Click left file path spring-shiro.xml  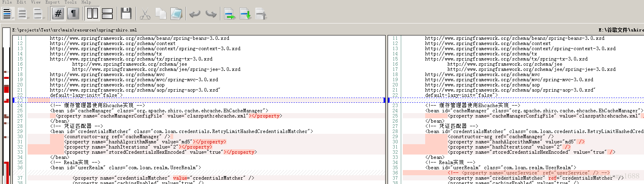74,30
